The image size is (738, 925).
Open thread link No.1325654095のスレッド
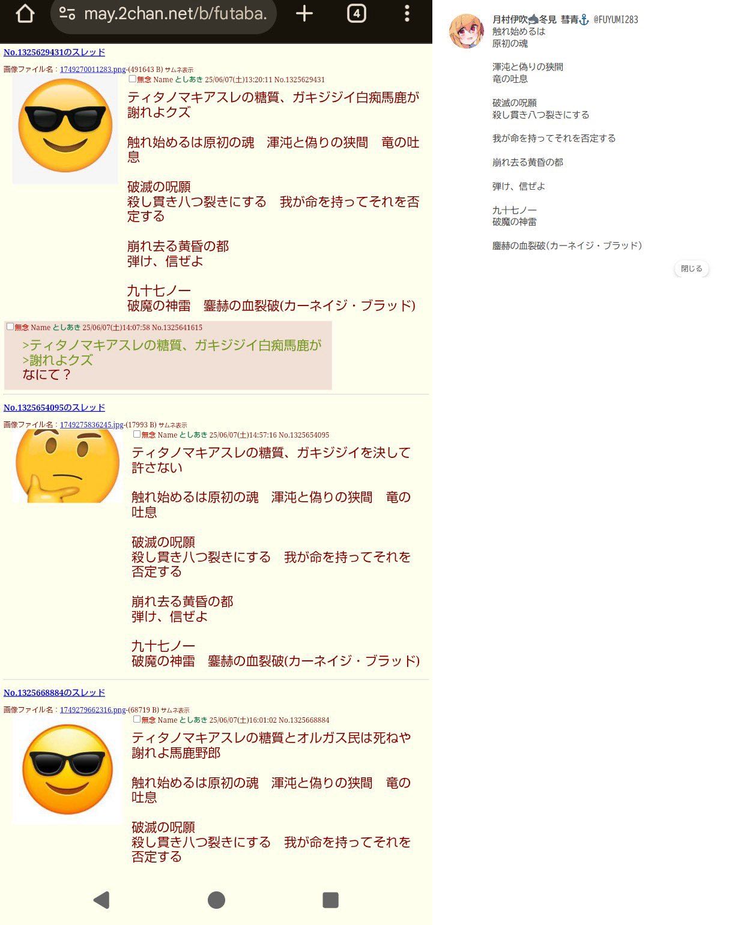(54, 408)
